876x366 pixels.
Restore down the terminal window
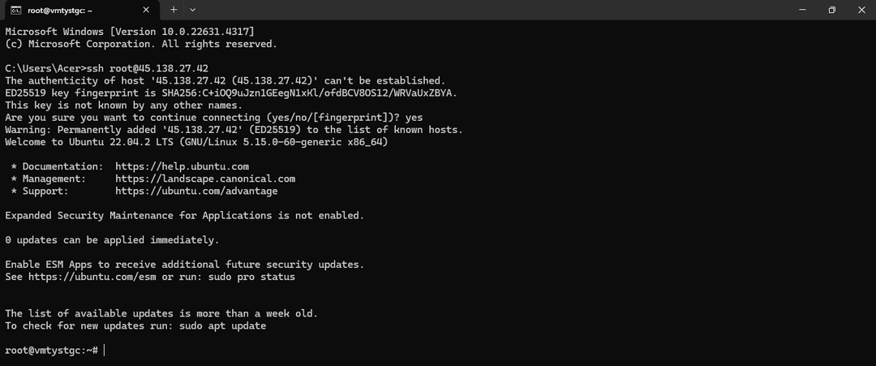click(832, 10)
